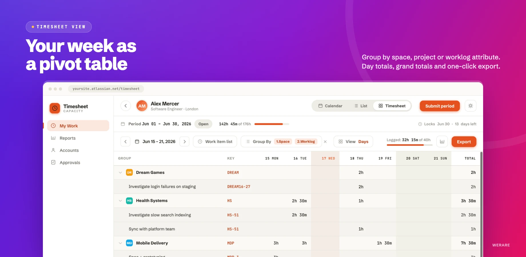The width and height of the screenshot is (526, 257).
Task: Open the DREAM16-27 issue key link
Action: pyautogui.click(x=239, y=186)
